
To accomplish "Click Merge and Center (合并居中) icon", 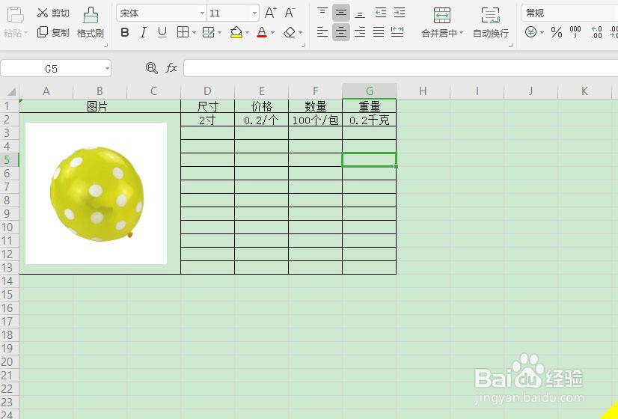I will pos(442,16).
